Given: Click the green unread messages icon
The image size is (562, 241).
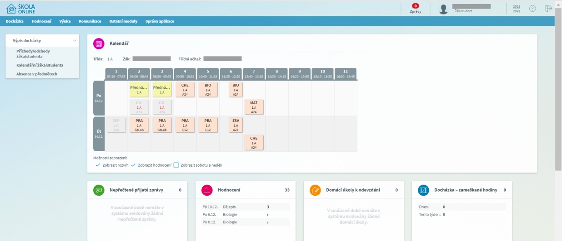Looking at the screenshot, I should (x=99, y=190).
